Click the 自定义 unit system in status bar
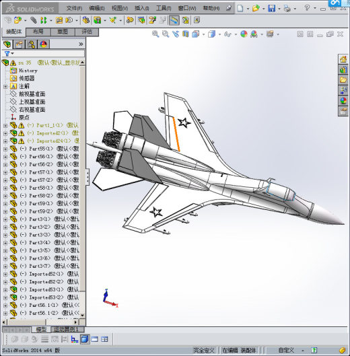Image resolution: width=350 pixels, height=356 pixels. tap(286, 351)
